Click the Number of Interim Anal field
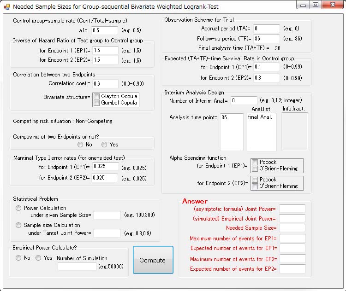Image resolution: width=346 pixels, height=291 pixels. click(244, 100)
